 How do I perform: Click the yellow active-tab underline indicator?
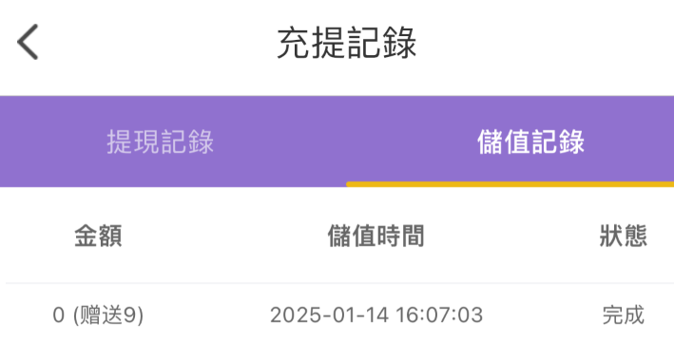[510, 184]
